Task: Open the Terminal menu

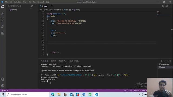Action: click(41, 2)
